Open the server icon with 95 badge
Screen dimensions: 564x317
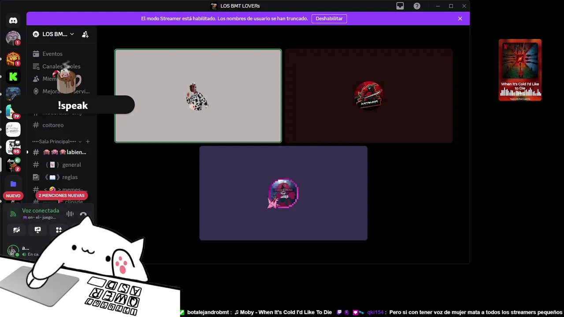tap(13, 147)
